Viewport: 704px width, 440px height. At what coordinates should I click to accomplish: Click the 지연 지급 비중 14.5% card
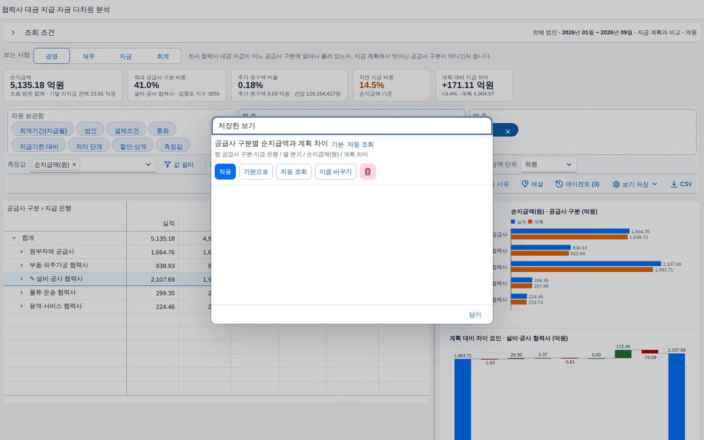(x=391, y=85)
